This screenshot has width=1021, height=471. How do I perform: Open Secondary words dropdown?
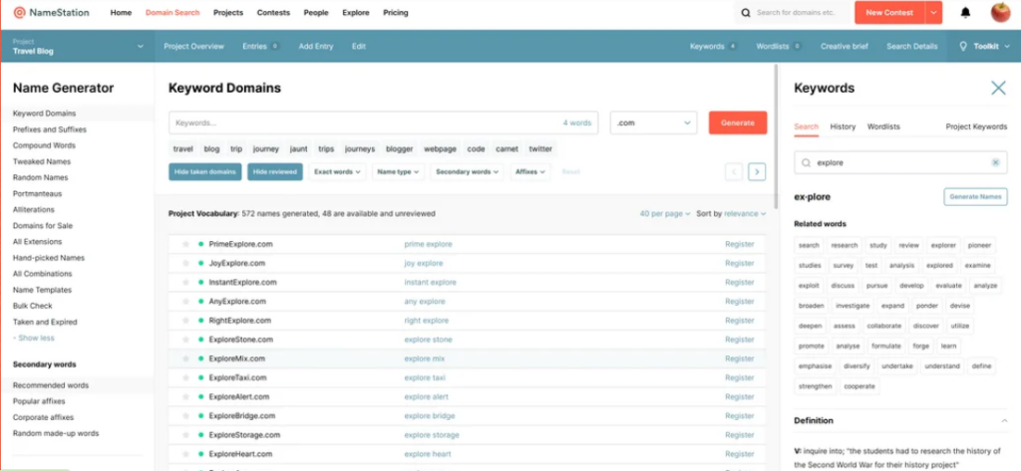[x=468, y=171]
